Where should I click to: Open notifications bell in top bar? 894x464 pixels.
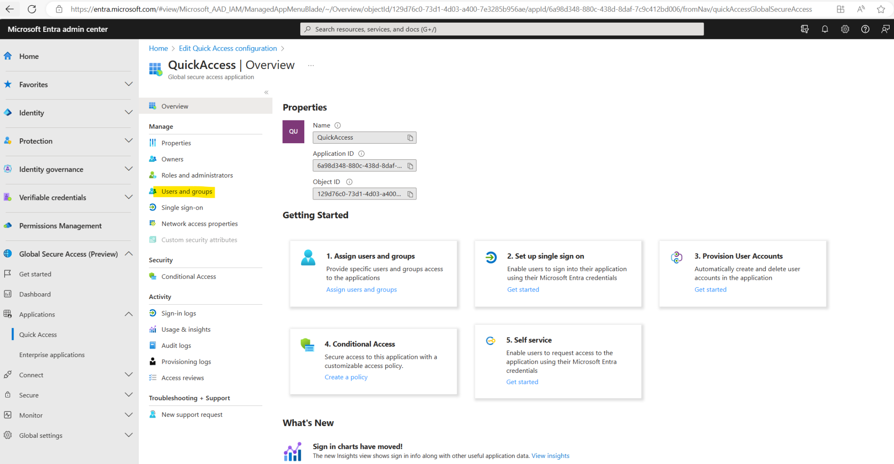tap(825, 29)
